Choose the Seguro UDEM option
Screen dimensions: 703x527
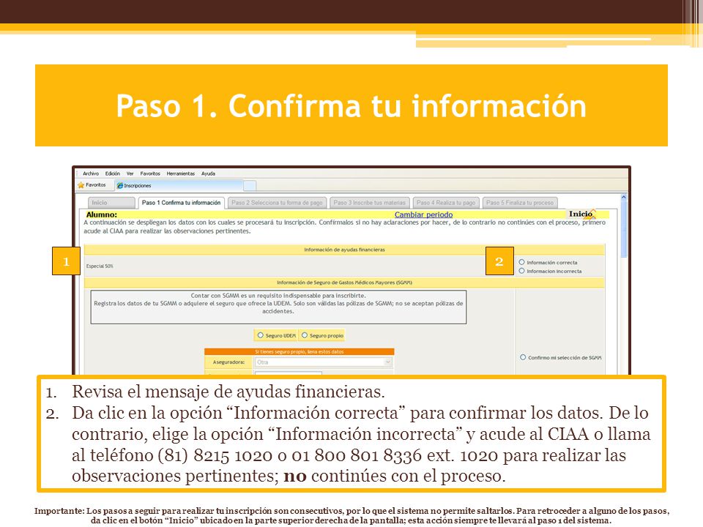(261, 335)
